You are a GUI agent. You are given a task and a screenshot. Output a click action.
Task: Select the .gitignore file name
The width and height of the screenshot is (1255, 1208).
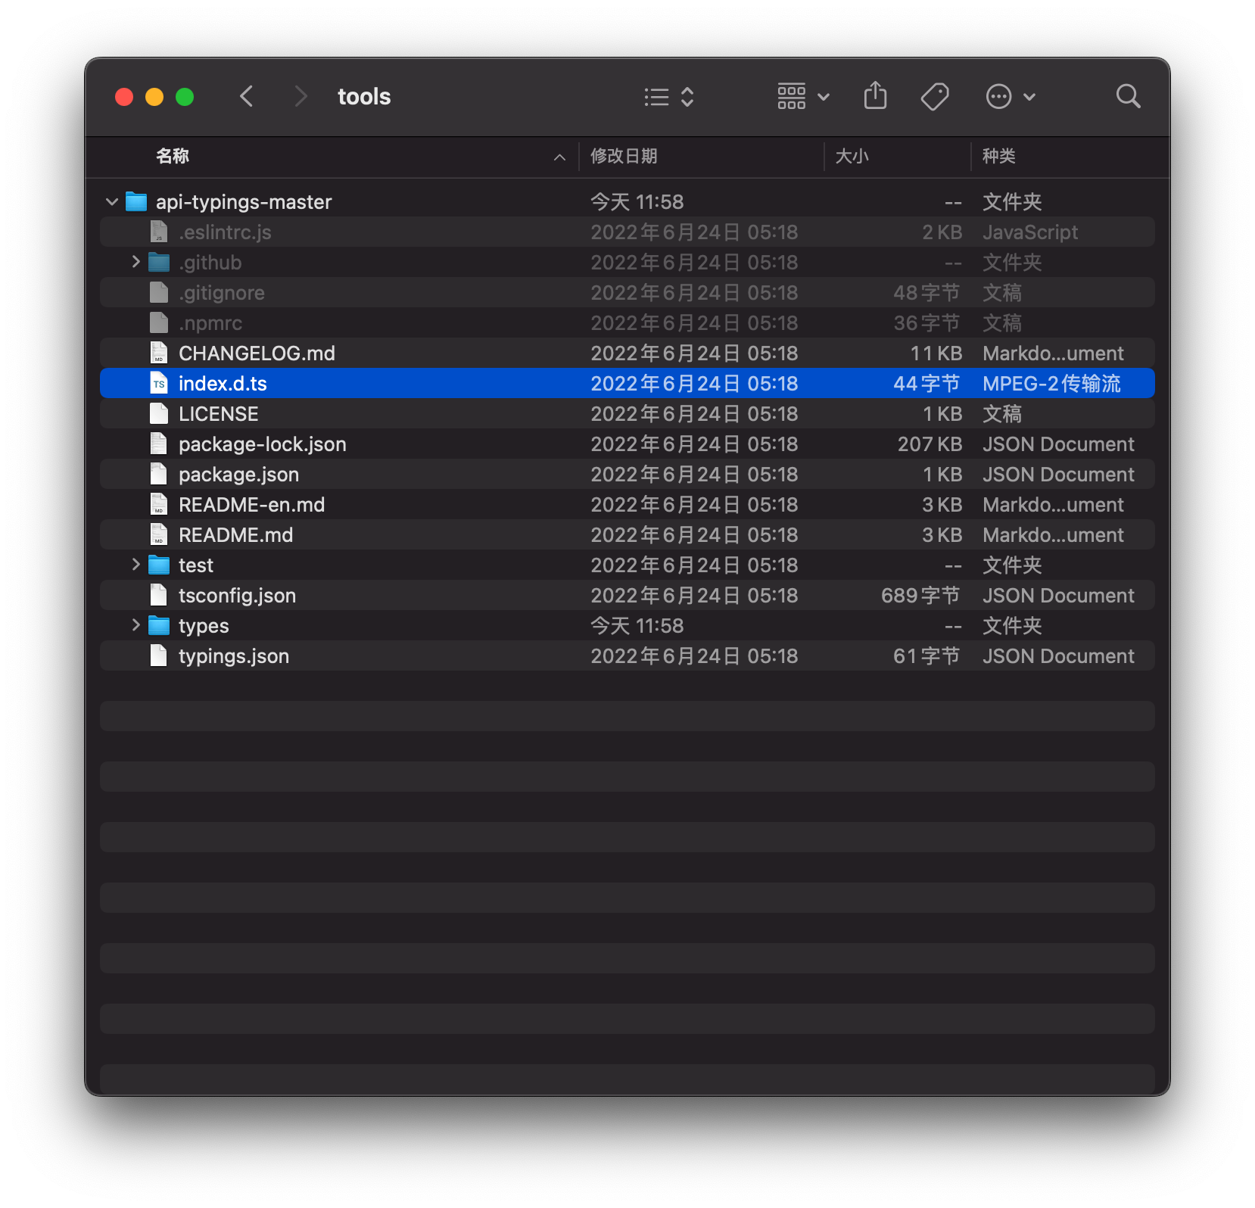[221, 293]
